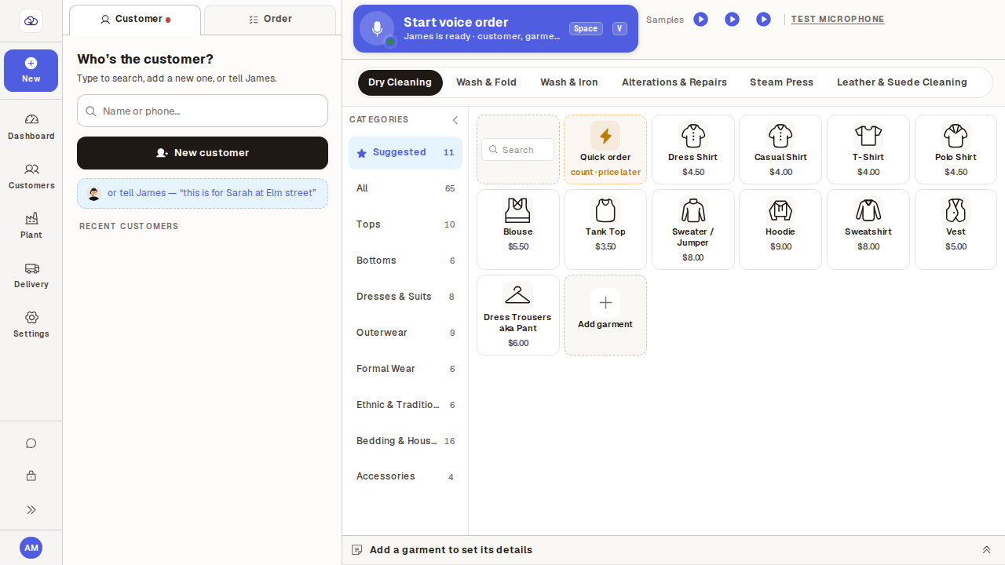Open the Dashboard sidebar icon
This screenshot has width=1005, height=565.
point(31,126)
